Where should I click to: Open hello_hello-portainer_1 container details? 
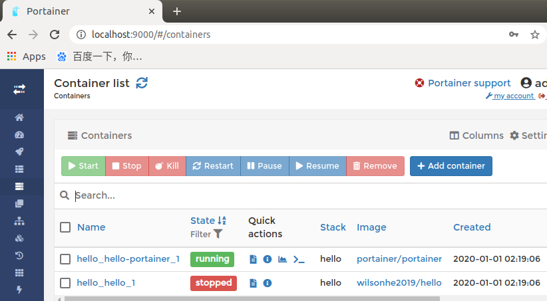click(128, 259)
